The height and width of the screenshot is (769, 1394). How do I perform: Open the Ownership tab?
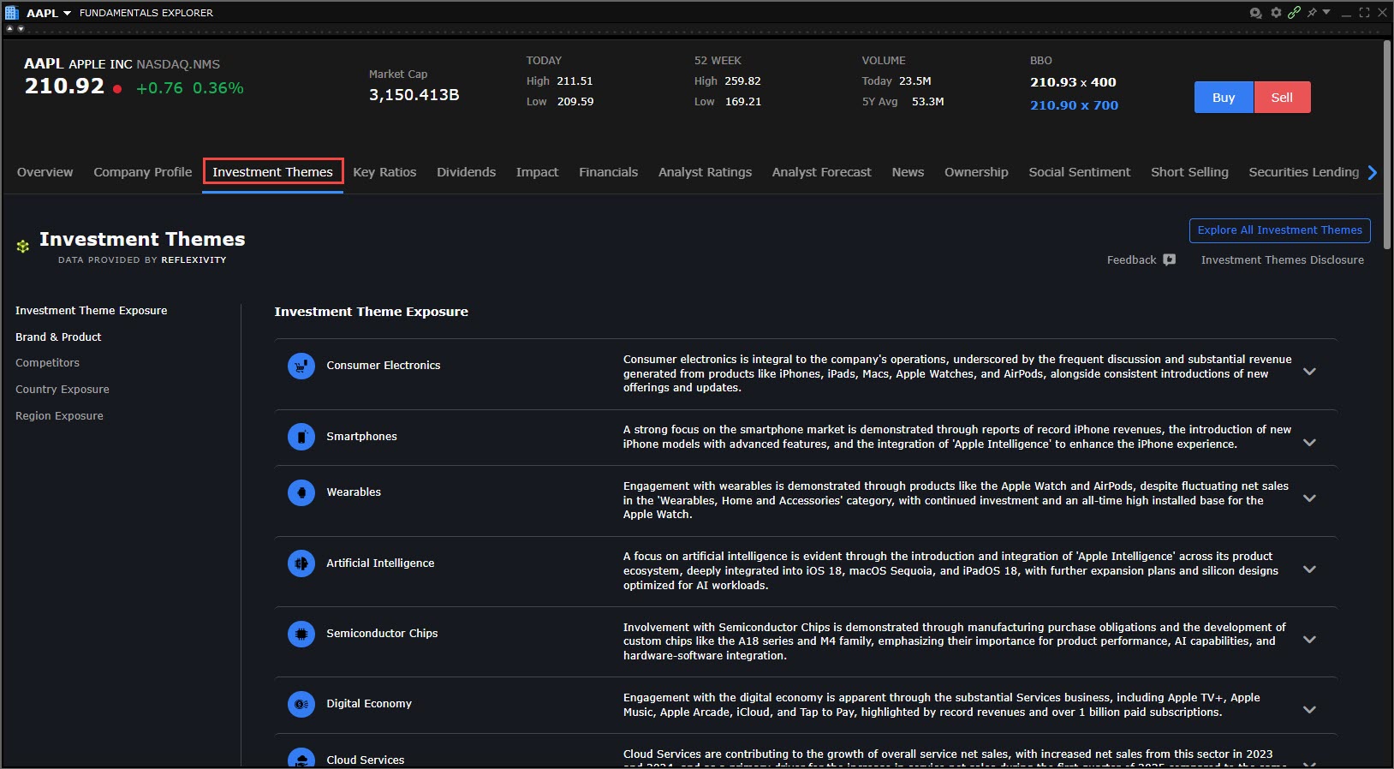pyautogui.click(x=977, y=172)
